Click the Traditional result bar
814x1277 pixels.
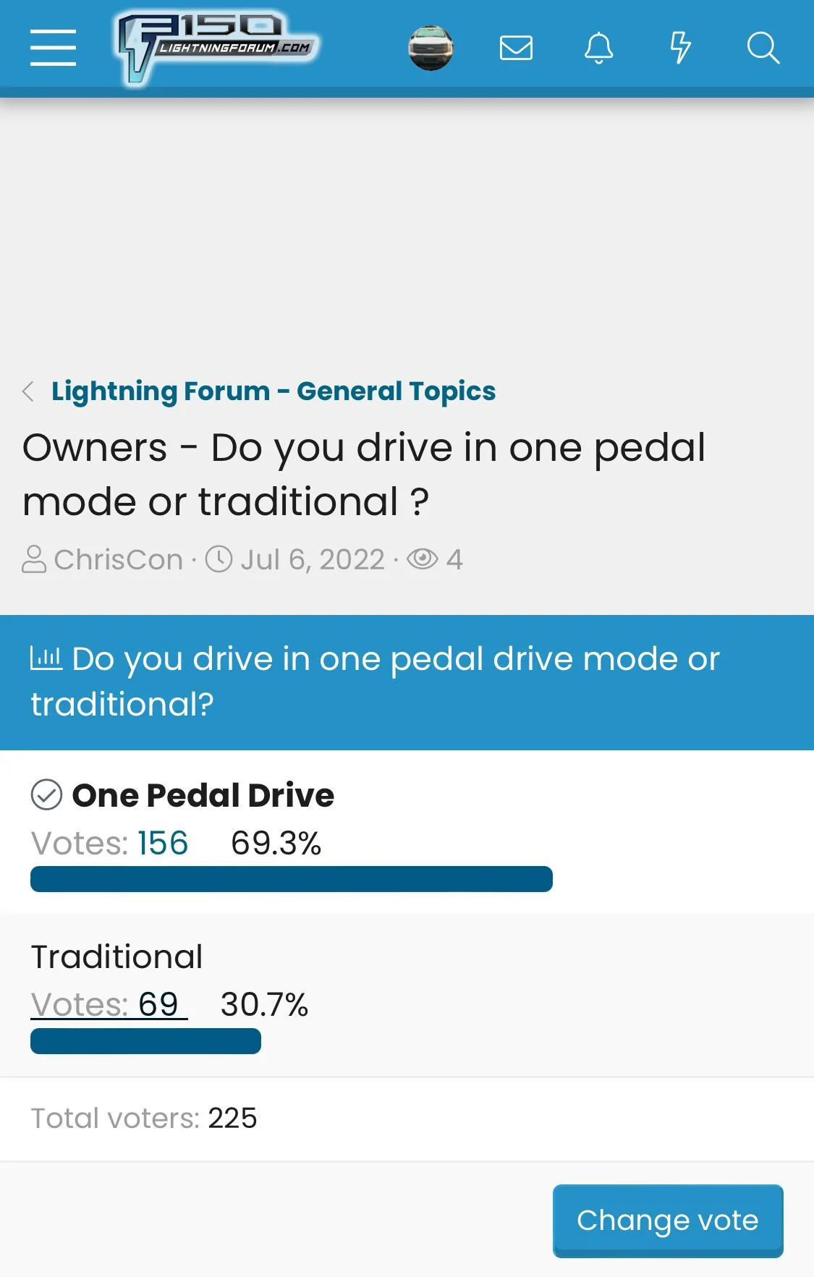coord(145,1041)
